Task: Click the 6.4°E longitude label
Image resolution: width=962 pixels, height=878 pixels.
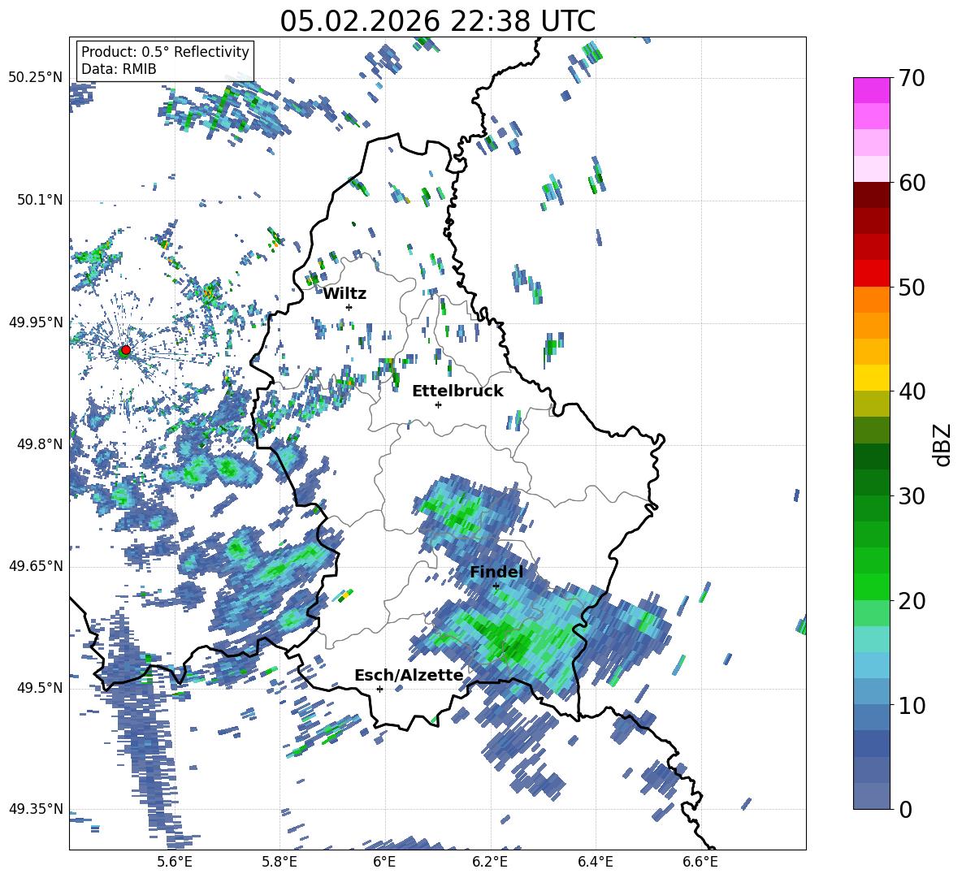Action: click(595, 863)
